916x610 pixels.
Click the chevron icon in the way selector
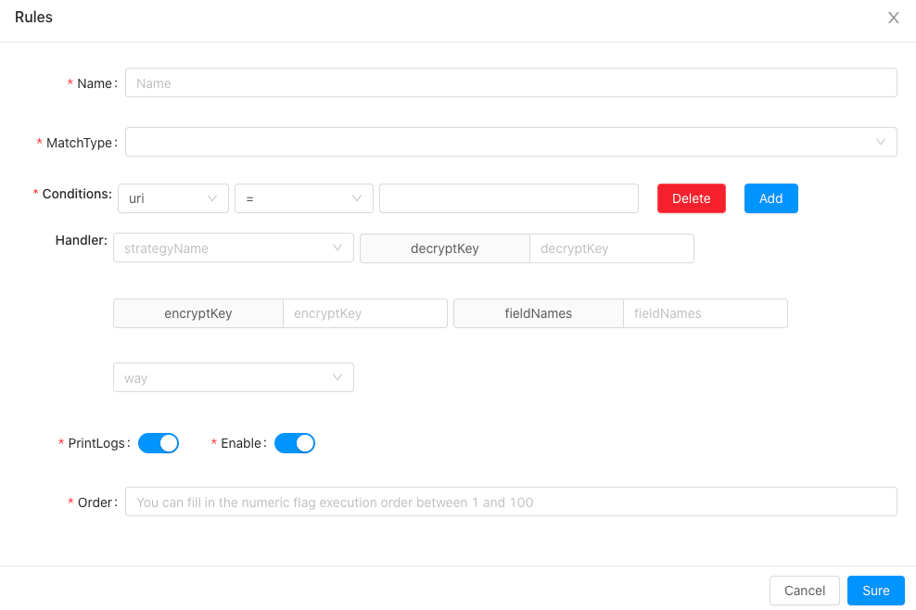coord(337,377)
